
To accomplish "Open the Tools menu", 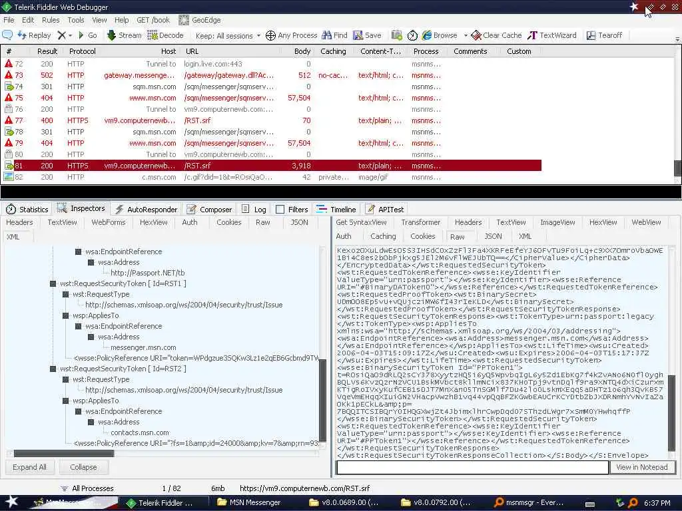I will [x=76, y=20].
